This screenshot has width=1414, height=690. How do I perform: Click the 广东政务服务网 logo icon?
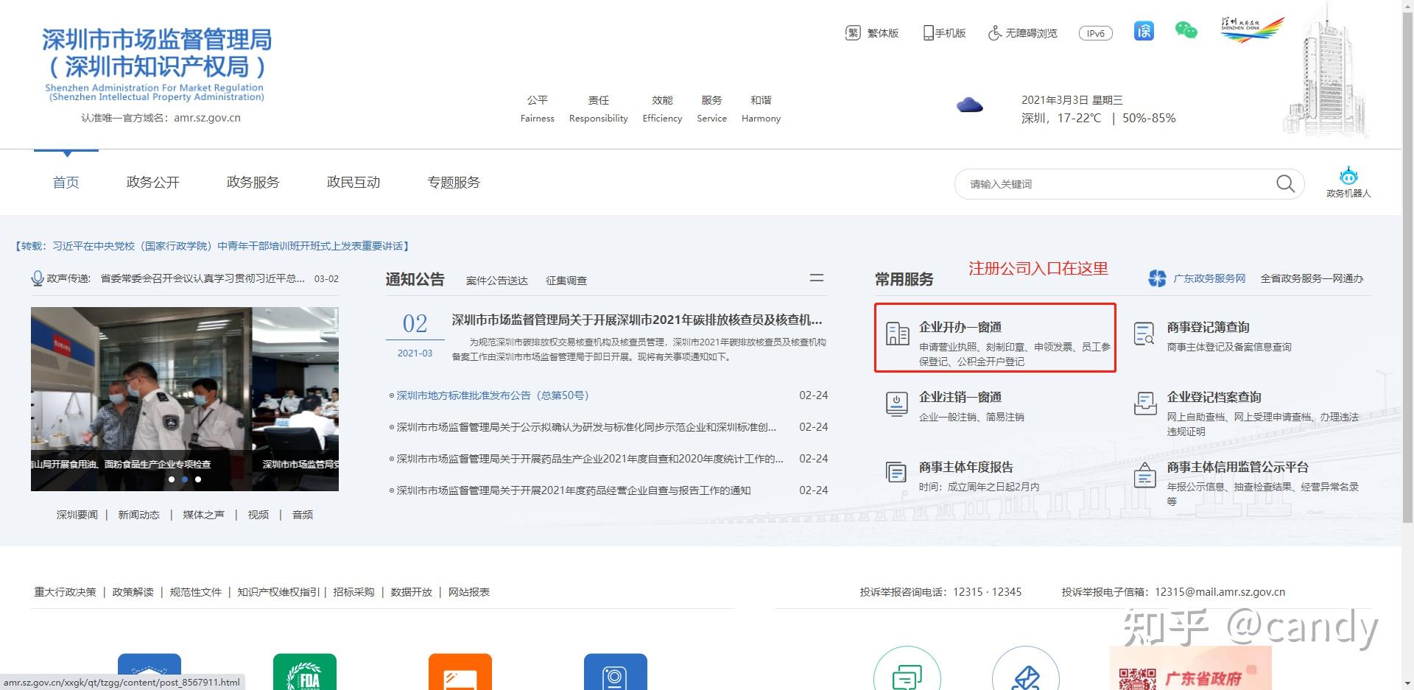[1157, 278]
